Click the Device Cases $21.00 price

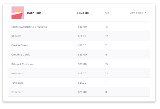[x=82, y=45]
